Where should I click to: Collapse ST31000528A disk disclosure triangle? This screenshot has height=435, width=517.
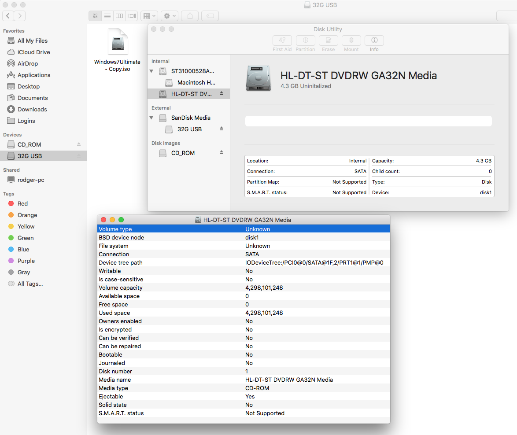click(151, 71)
